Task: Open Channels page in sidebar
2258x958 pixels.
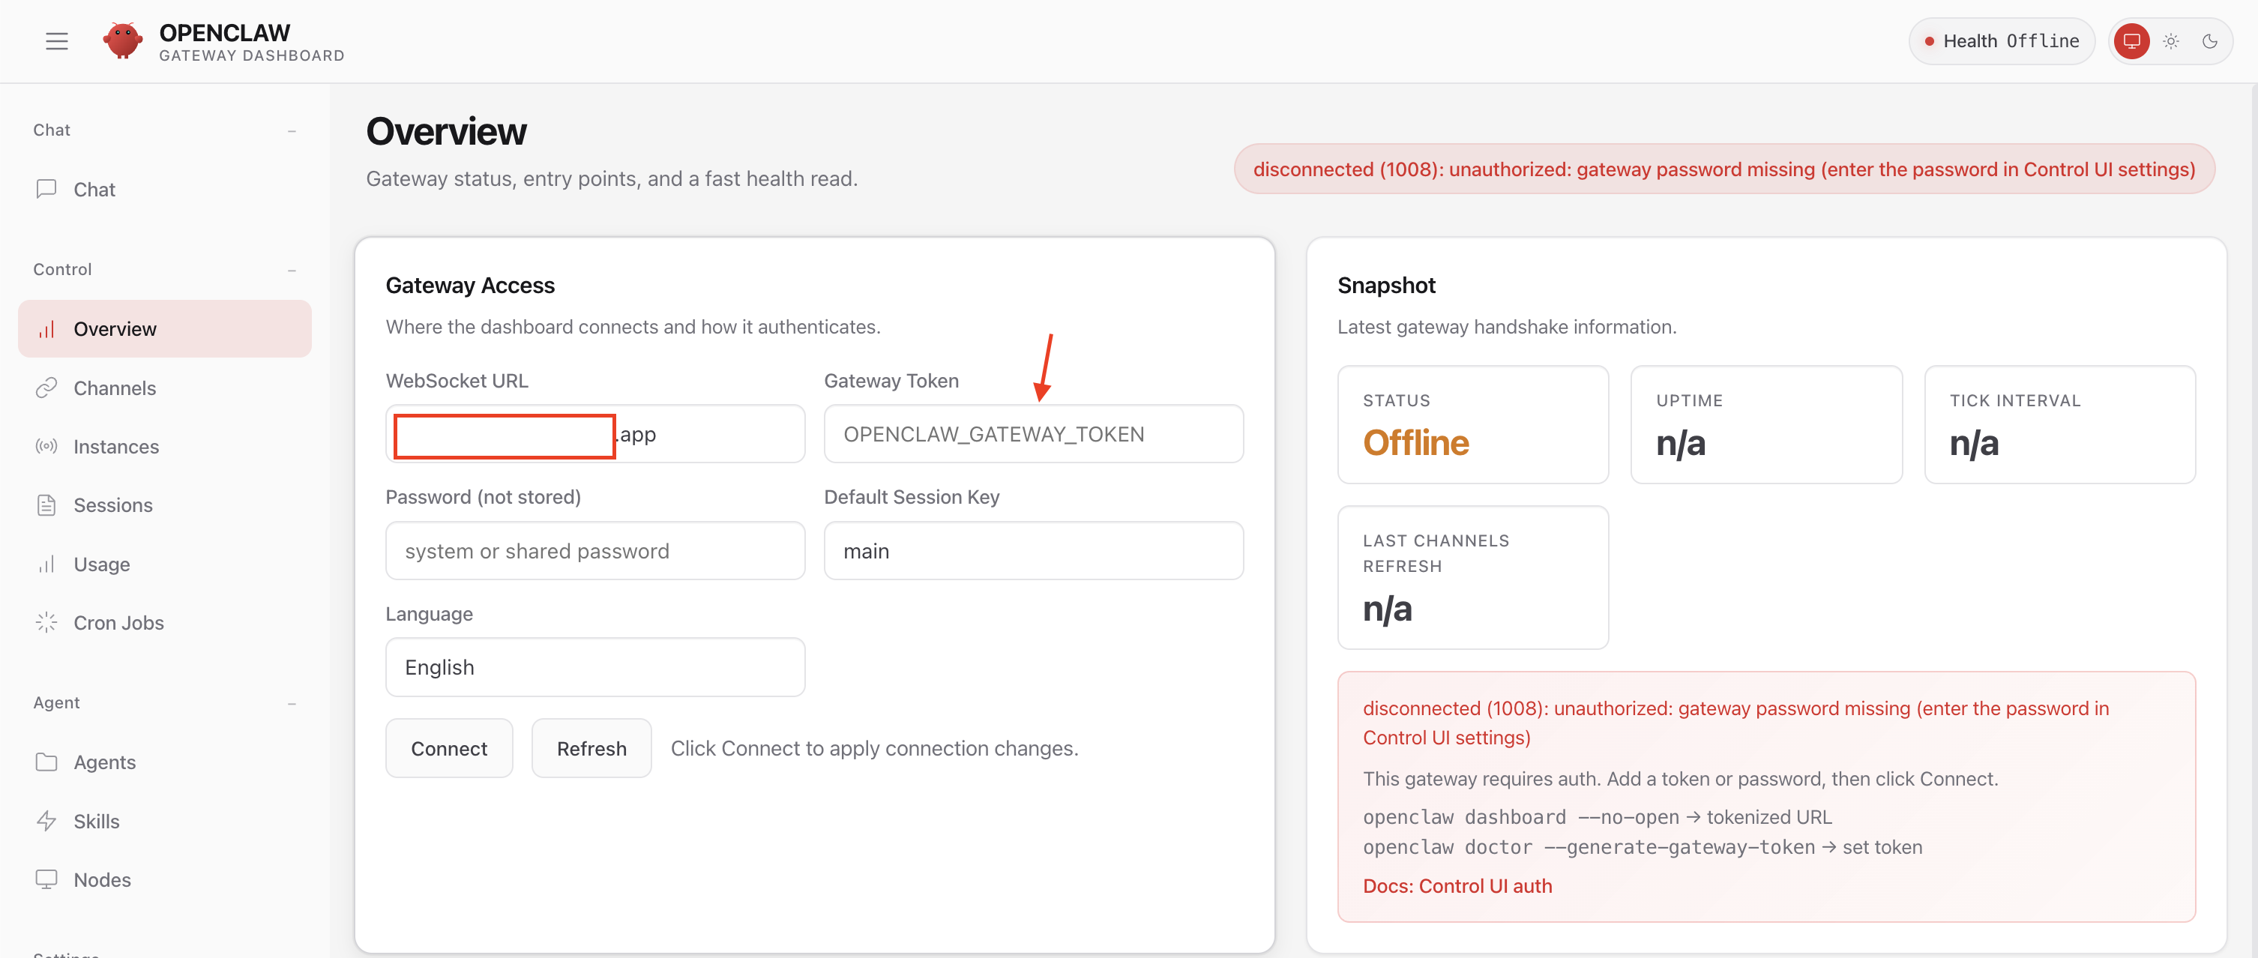Action: click(114, 388)
